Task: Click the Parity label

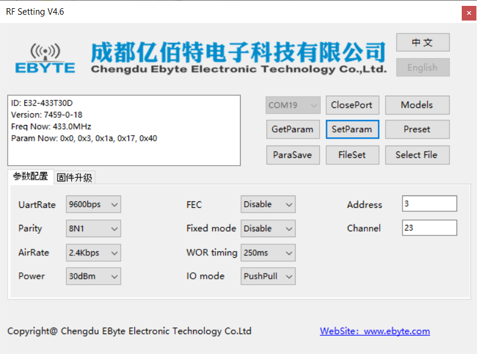Action: [x=30, y=228]
